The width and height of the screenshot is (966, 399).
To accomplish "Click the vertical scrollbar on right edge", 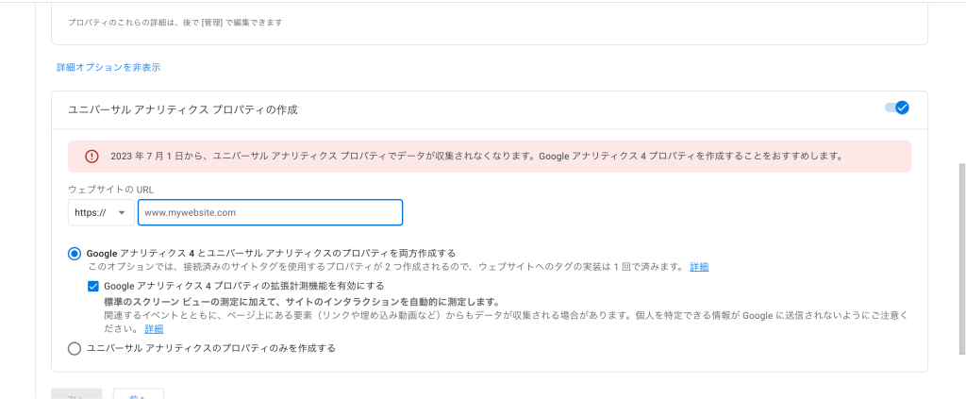I will point(962,258).
